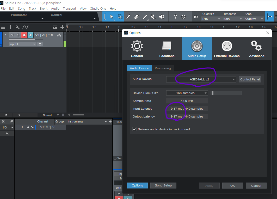
Task: Open Timebase Bars dropdown
Action: (232, 19)
